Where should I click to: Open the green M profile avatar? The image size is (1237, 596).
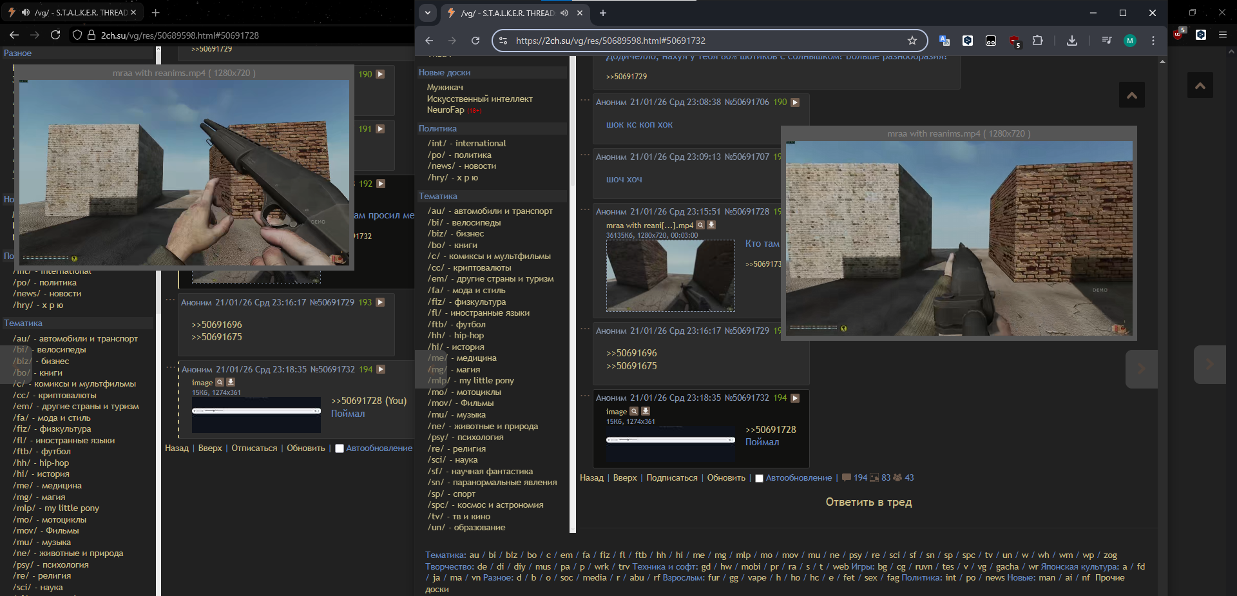[1130, 41]
